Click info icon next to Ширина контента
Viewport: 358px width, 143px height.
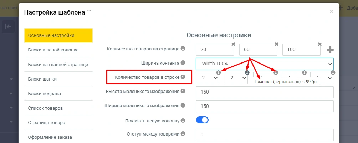coord(183,63)
